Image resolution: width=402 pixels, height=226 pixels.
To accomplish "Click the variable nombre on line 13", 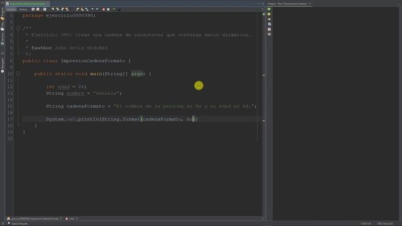I will pos(75,94).
